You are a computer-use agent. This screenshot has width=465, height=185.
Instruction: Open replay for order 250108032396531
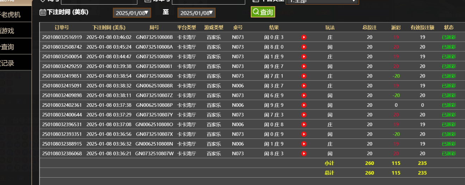[304, 124]
